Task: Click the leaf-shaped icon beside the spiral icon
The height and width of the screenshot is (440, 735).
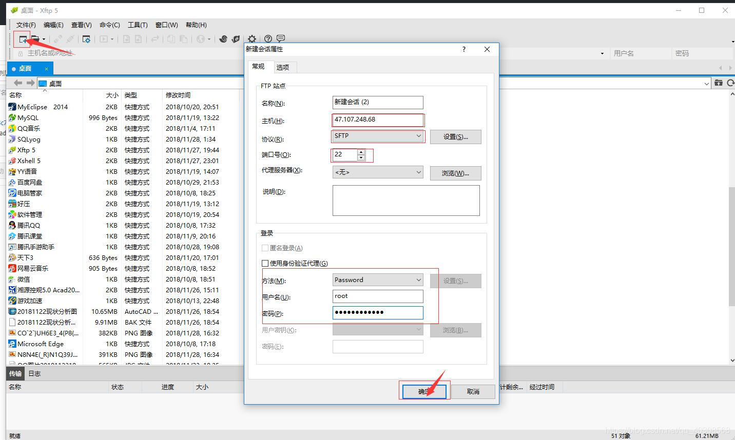Action: 236,39
